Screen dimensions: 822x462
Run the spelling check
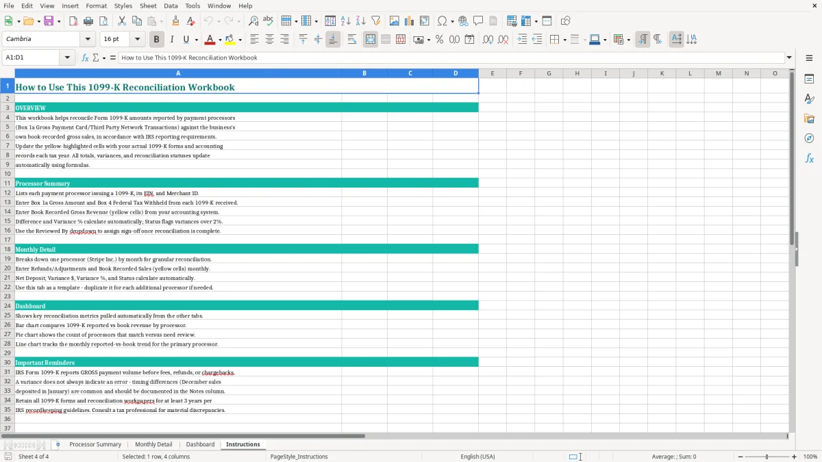(x=269, y=21)
